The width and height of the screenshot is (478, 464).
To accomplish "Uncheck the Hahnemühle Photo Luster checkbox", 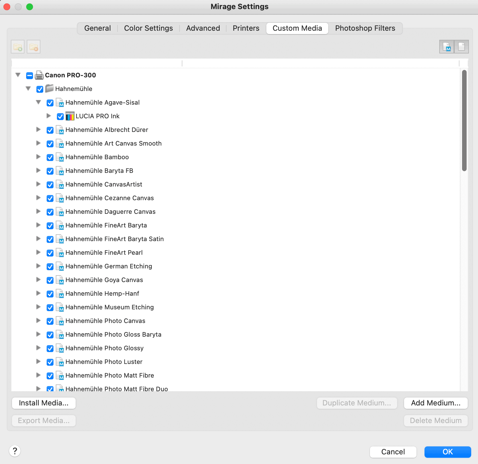I will (x=50, y=362).
